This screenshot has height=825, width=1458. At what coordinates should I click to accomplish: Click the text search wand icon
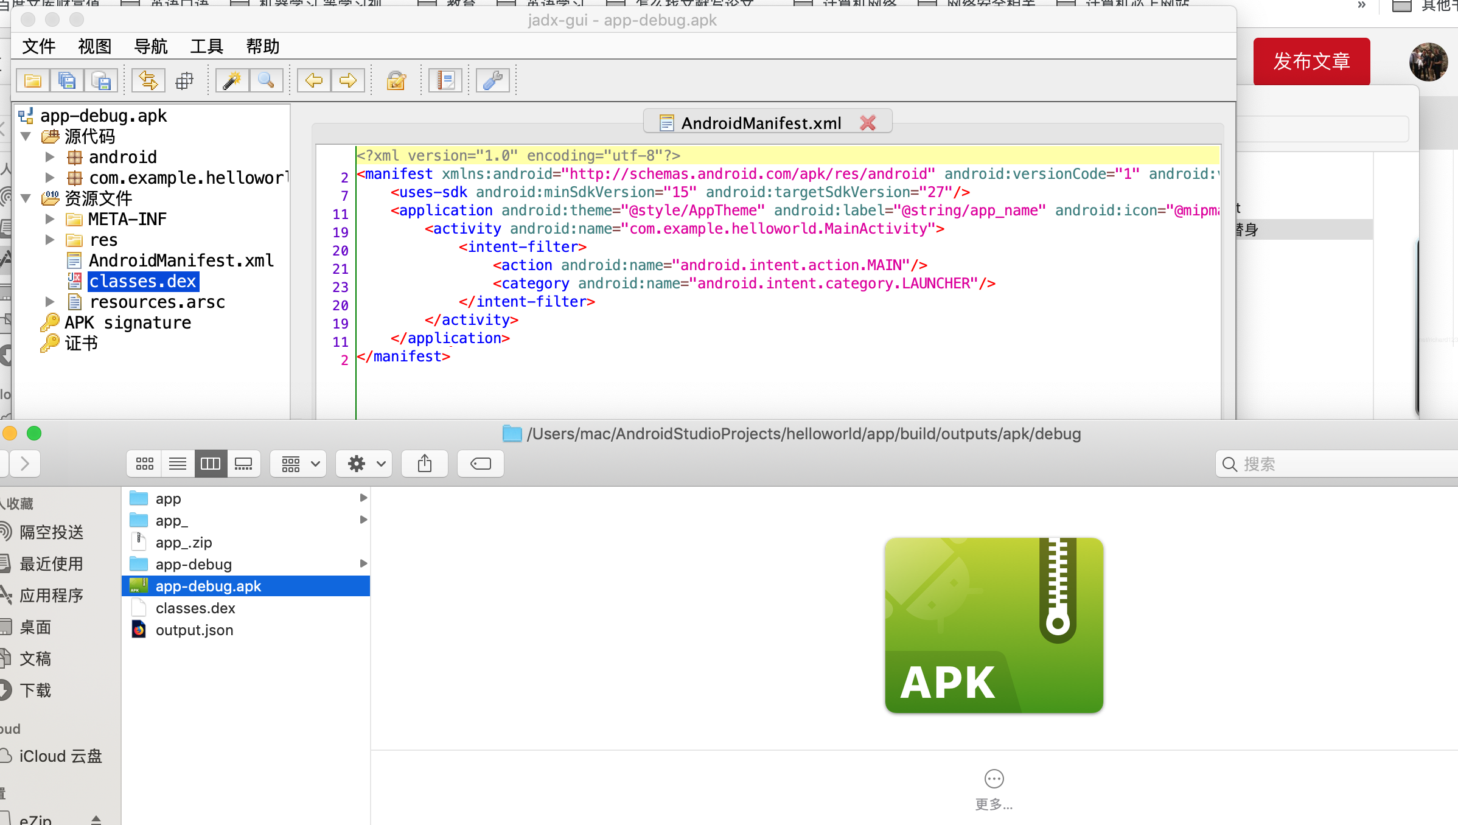pos(232,80)
